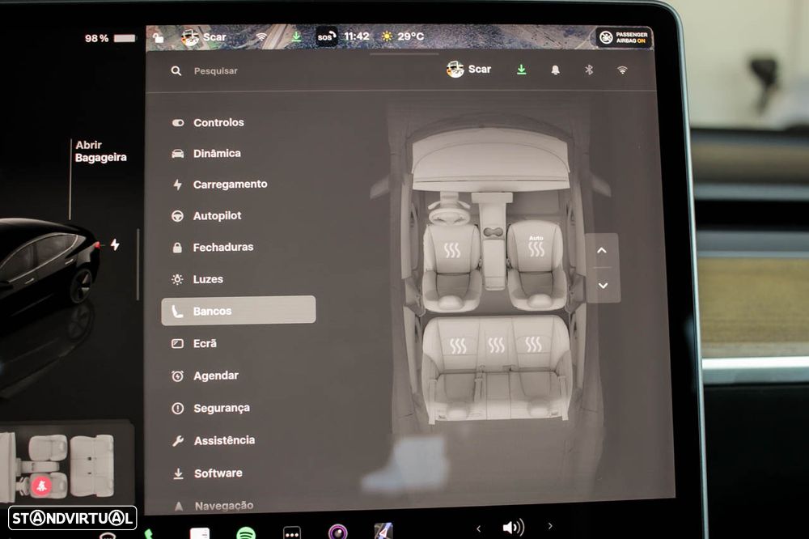
Task: Tap the Passenger Airbag ON indicator
Action: click(624, 37)
